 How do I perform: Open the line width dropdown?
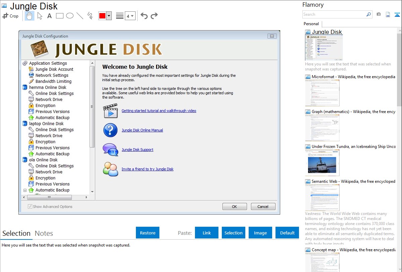130,16
